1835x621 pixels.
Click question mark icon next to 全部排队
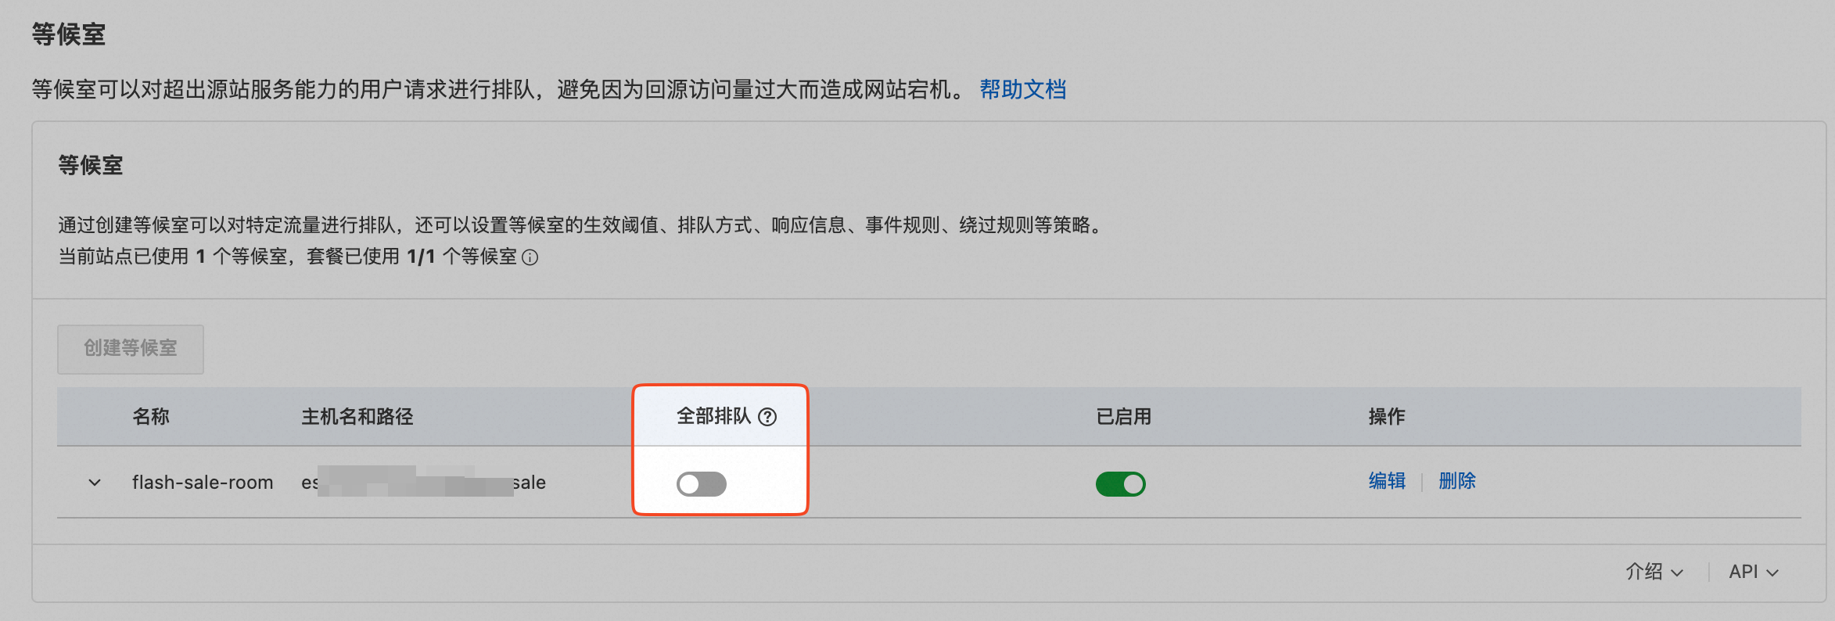768,417
